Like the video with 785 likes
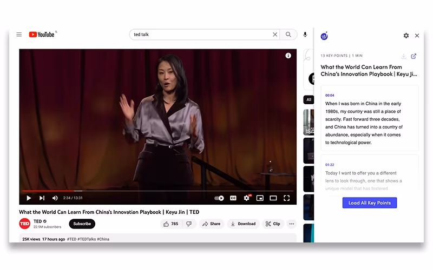This screenshot has width=433, height=270. tap(171, 224)
